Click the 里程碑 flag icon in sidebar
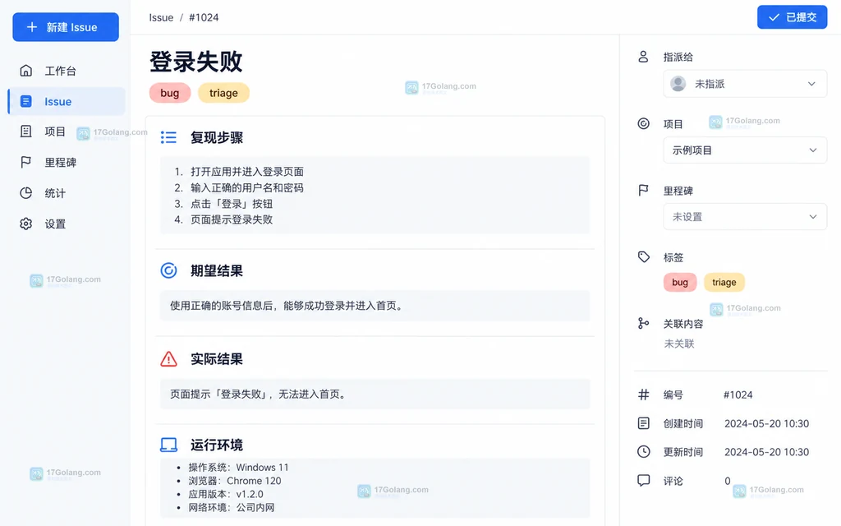841x526 pixels. [25, 162]
